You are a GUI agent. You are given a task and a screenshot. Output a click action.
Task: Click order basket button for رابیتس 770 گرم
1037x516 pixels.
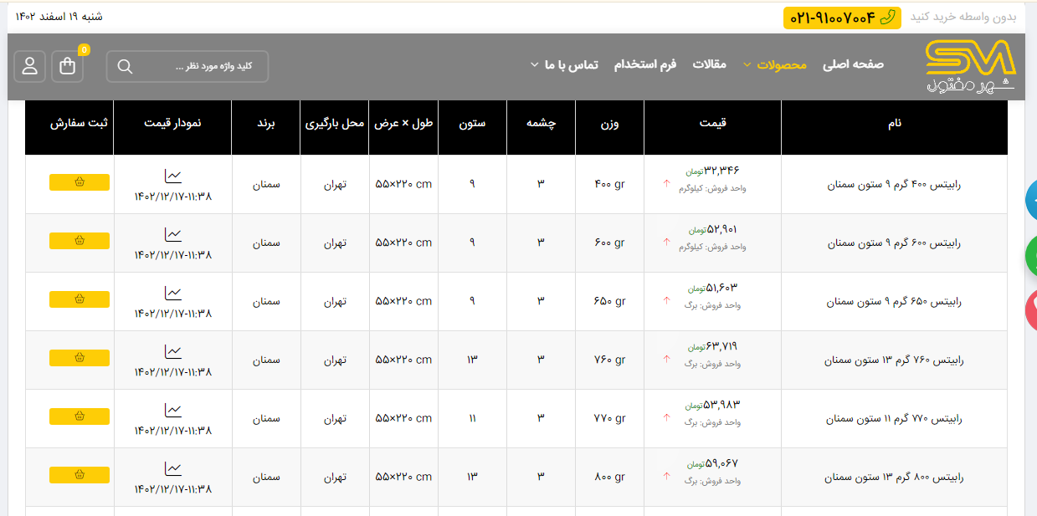[80, 416]
